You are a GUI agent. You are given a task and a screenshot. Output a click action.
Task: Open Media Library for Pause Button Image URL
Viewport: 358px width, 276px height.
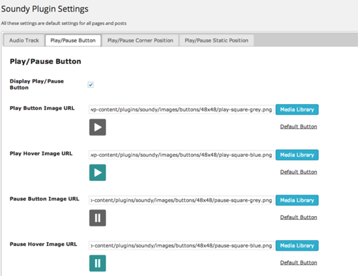coord(297,200)
